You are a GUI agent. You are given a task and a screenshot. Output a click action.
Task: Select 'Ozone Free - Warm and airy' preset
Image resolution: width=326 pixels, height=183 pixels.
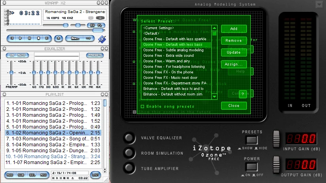pyautogui.click(x=166, y=61)
